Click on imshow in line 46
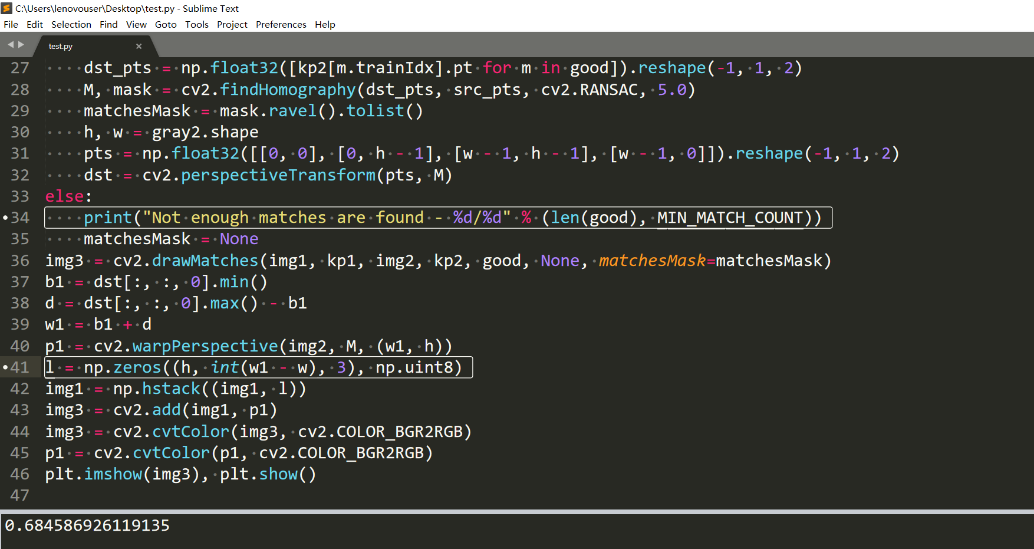 click(x=113, y=474)
